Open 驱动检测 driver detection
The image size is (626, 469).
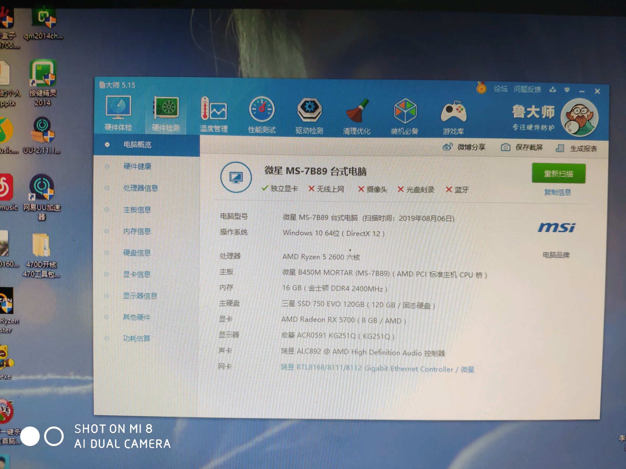coord(309,116)
